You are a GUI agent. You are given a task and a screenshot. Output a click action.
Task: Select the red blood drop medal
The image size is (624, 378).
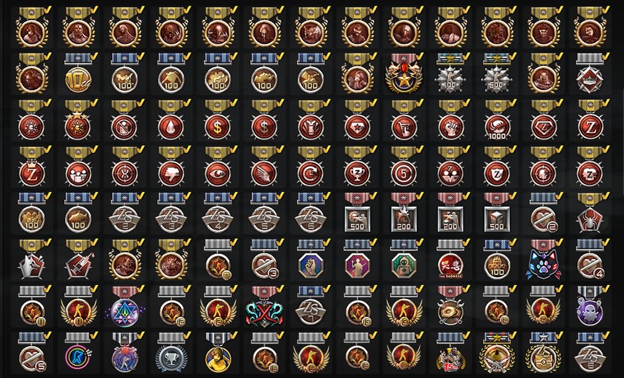[x=171, y=120]
